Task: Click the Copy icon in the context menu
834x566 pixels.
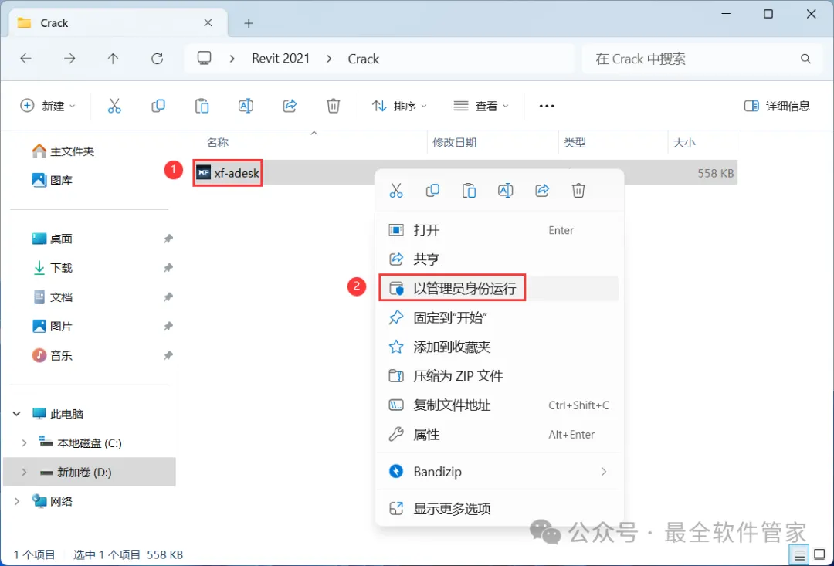Action: click(x=432, y=190)
